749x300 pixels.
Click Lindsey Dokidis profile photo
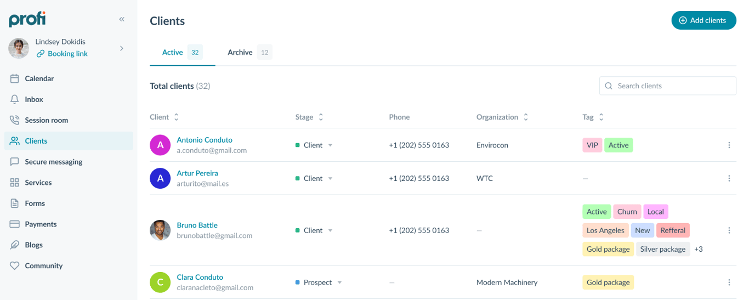pyautogui.click(x=19, y=48)
